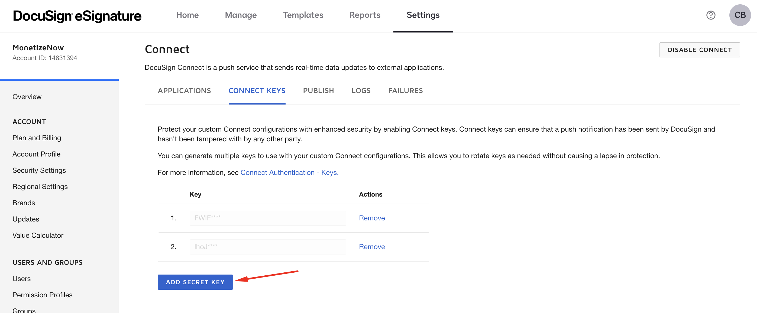This screenshot has height=313, width=757.
Task: Click the MonetizeNow account name
Action: [38, 48]
